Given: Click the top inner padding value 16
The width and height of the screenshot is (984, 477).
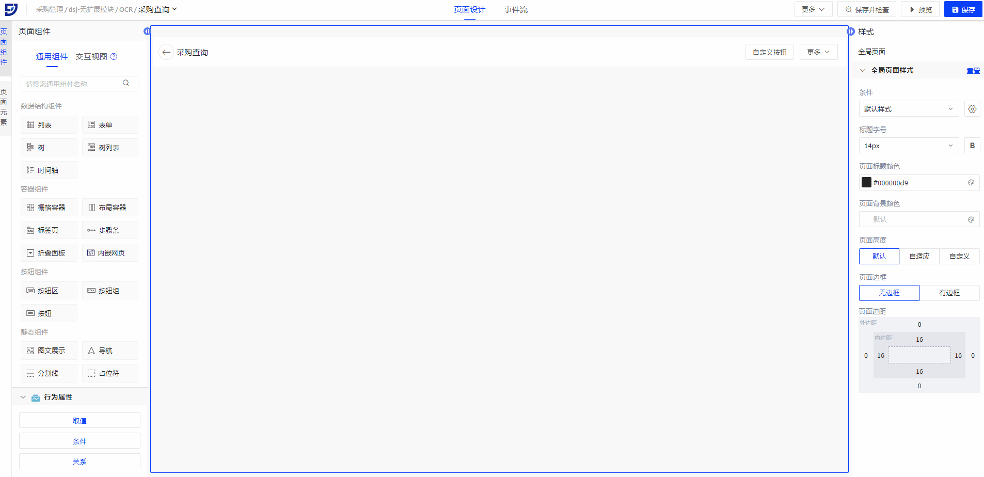Looking at the screenshot, I should pos(919,340).
